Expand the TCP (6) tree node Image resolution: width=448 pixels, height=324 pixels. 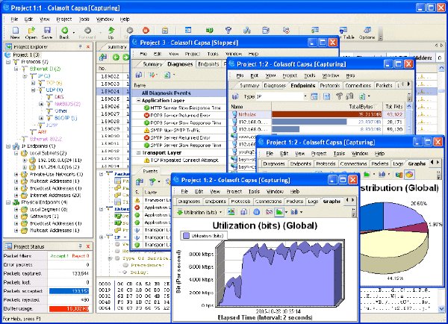[33, 83]
